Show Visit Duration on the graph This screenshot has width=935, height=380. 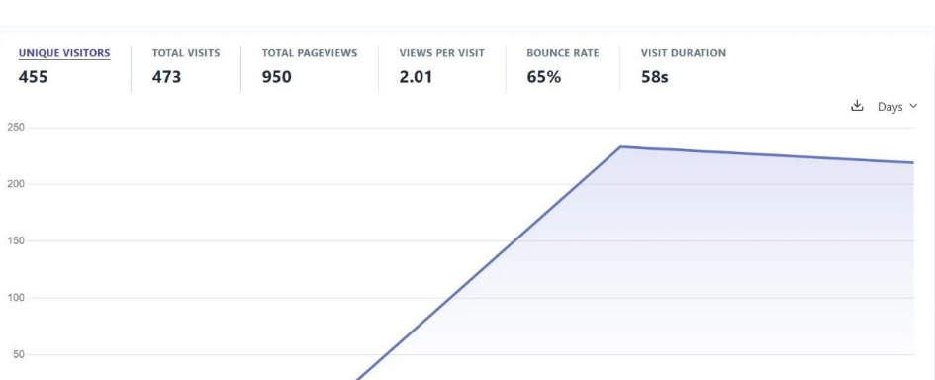point(684,53)
